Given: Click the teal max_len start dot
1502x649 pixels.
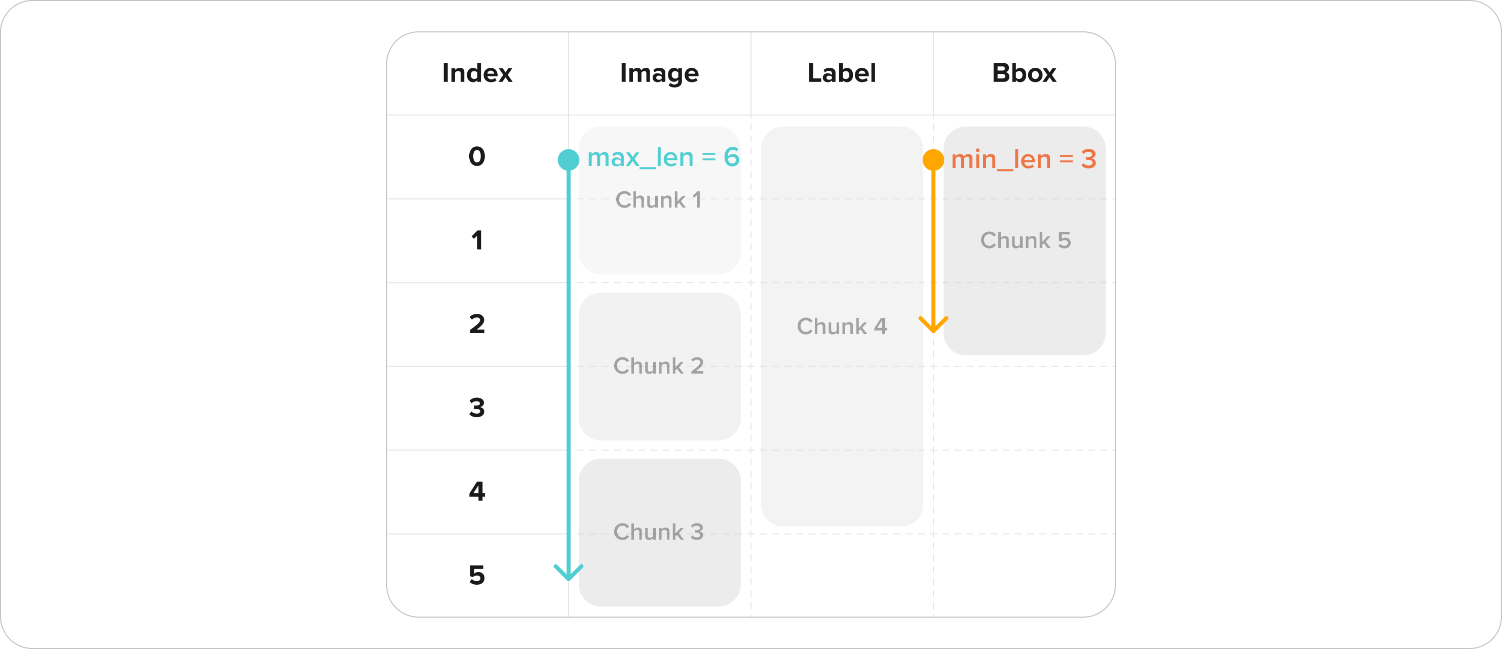Looking at the screenshot, I should [x=569, y=159].
